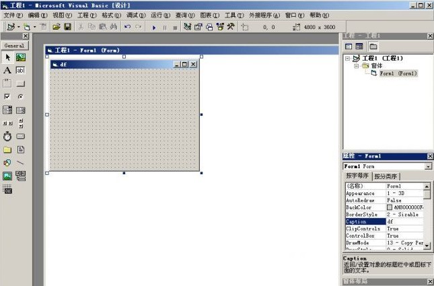434x286 pixels.
Task: Open the Form1 object dropdown in Properties
Action: 428,166
